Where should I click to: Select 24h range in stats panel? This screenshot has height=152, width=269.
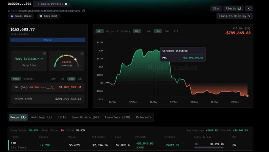coord(53,79)
